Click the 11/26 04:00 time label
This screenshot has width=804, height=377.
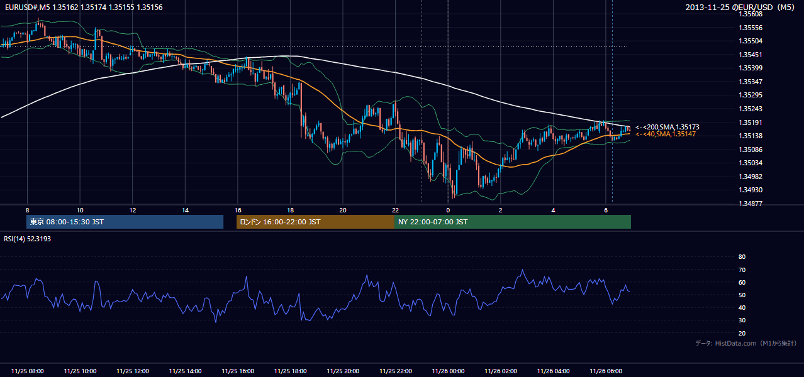coord(553,371)
